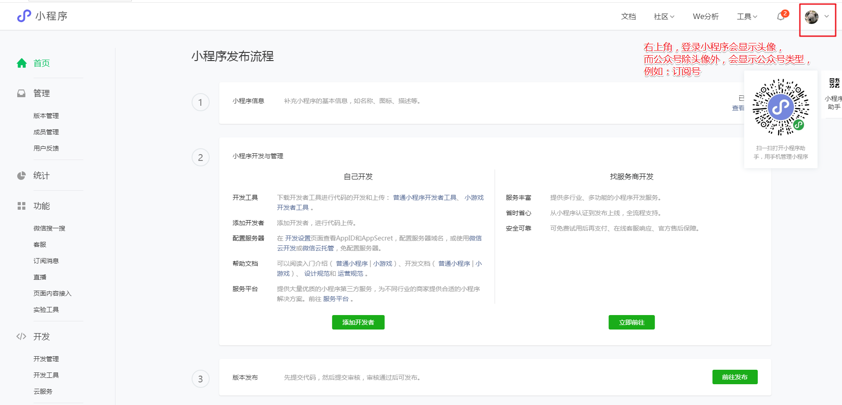Screen dimensions: 842x405
Task: Click the 添加开发者 green button
Action: tap(358, 322)
